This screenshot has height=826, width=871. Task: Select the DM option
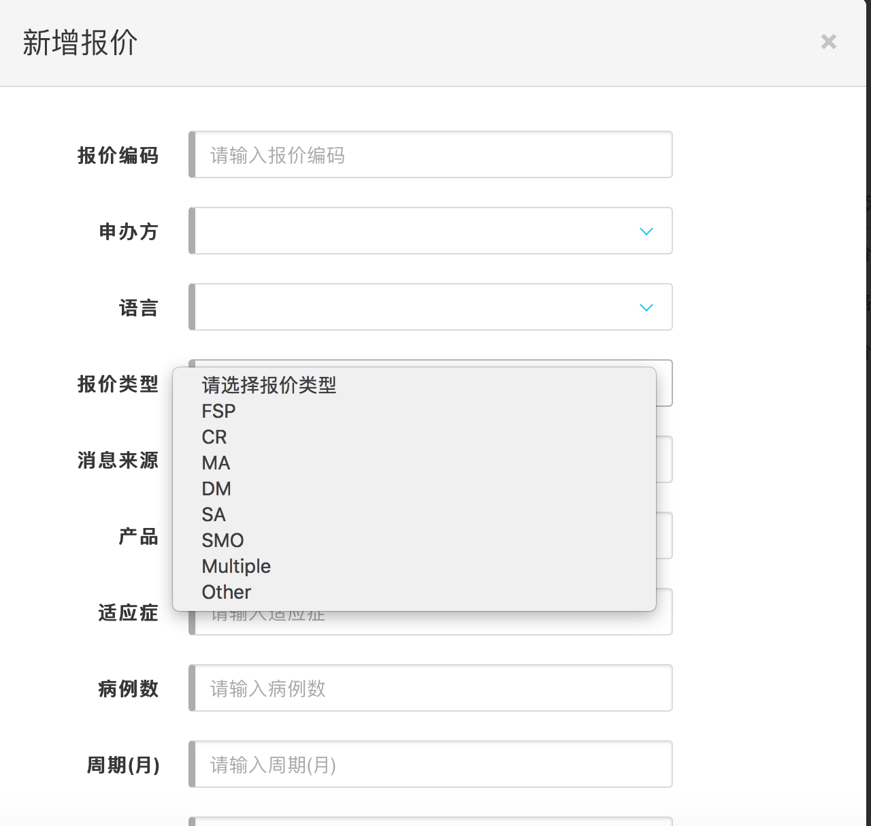pos(216,489)
